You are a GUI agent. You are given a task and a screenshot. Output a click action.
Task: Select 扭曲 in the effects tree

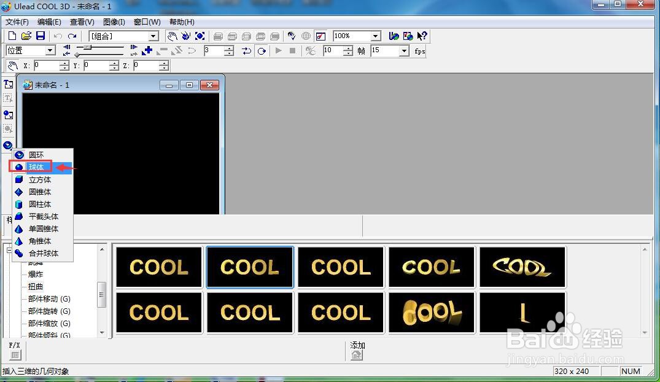click(x=36, y=286)
